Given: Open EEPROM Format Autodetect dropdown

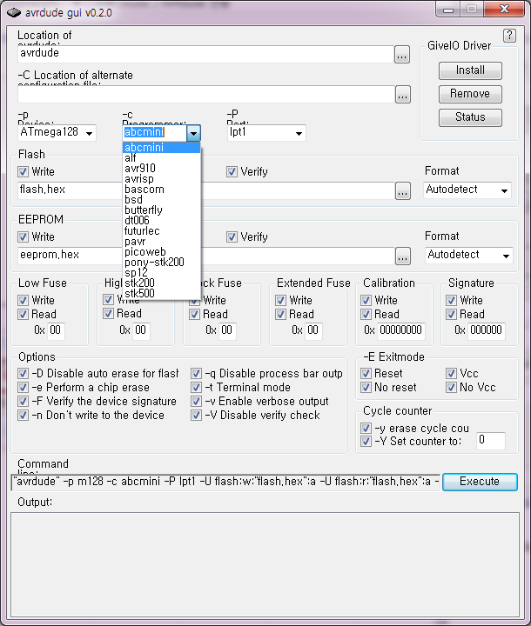Looking at the screenshot, I should [x=507, y=256].
